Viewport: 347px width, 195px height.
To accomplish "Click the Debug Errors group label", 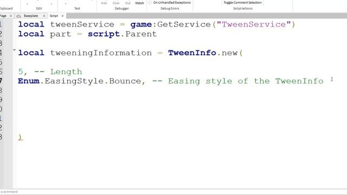I will coord(170,9).
